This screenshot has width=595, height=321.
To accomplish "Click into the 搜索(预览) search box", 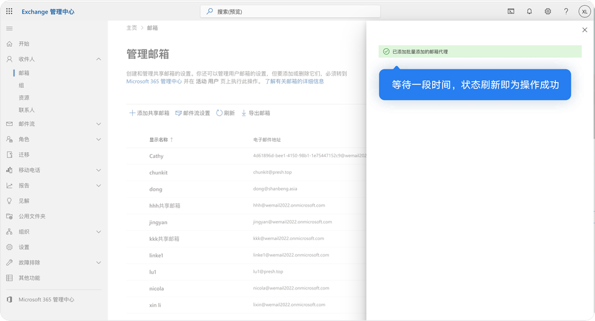I will coord(290,12).
